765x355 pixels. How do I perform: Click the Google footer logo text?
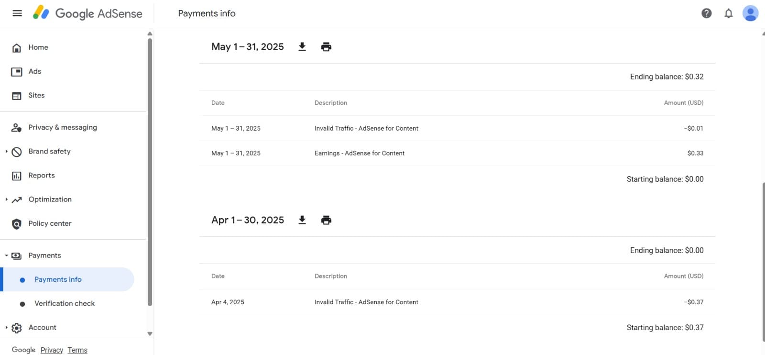click(23, 350)
